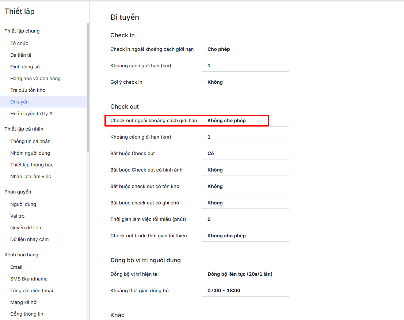Toggle the Bắt buộc Check out setting

[x=245, y=154]
